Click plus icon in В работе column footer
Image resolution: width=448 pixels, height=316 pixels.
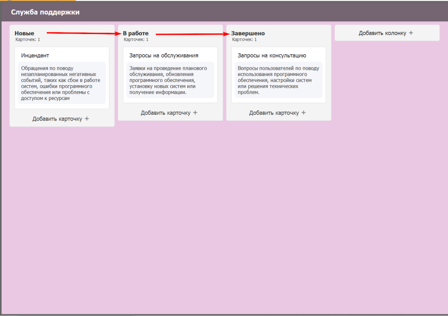(x=195, y=113)
